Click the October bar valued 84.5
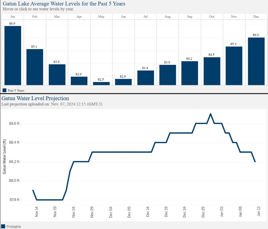268x229 pixels. tap(212, 71)
